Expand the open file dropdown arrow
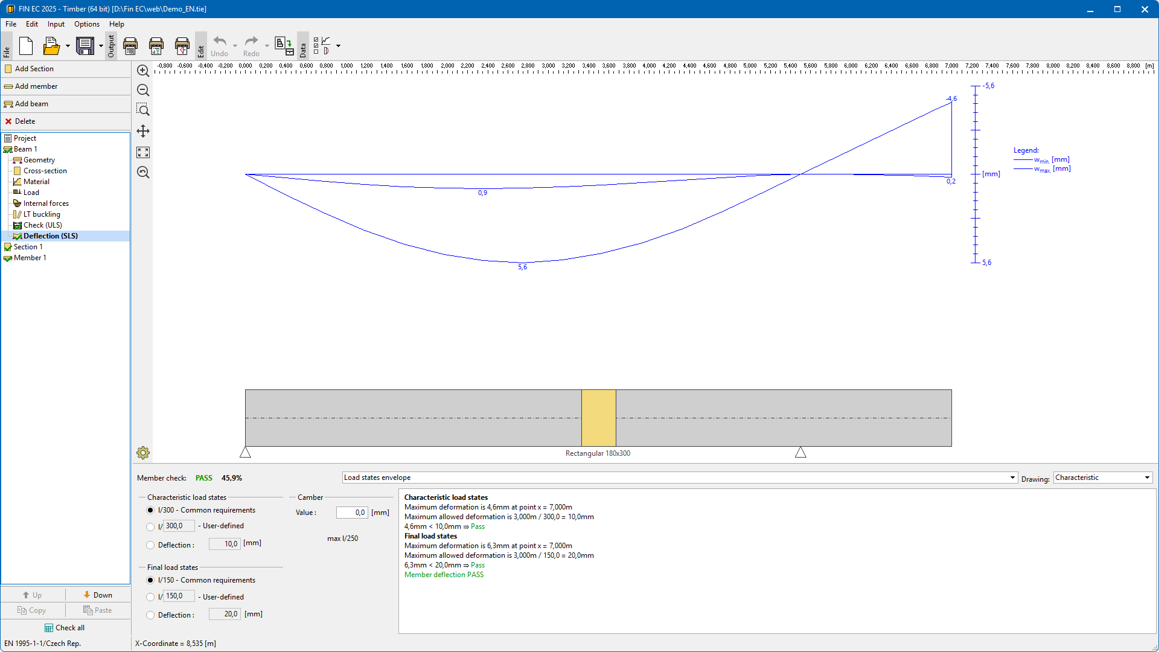Screen dimensions: 1159x652 68,46
